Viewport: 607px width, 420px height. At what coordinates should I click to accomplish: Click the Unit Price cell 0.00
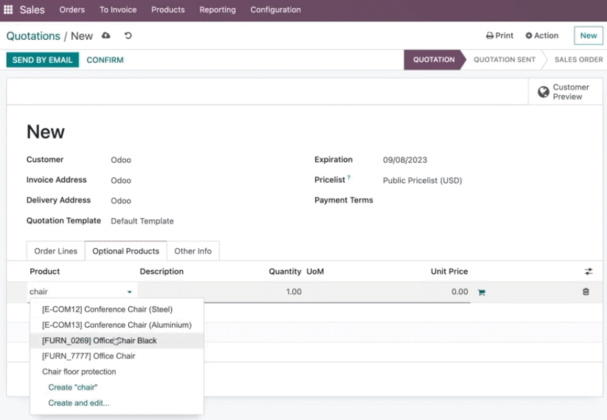pyautogui.click(x=460, y=291)
